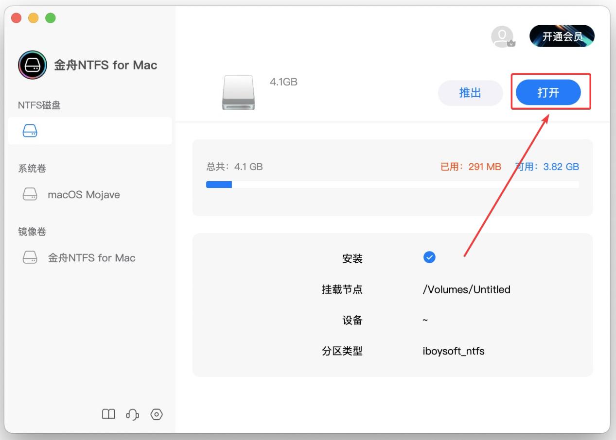Select the highlighted NTFS disk list item
Image resolution: width=616 pixels, height=440 pixels.
90,131
